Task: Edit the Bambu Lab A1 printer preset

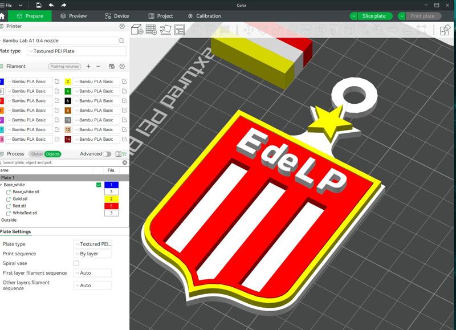Action: coord(122,40)
